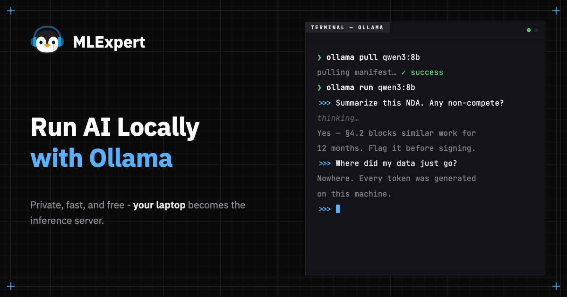Image resolution: width=567 pixels, height=297 pixels.
Task: Click the 'Nowhere. Every token was generated' line
Action: click(x=396, y=178)
